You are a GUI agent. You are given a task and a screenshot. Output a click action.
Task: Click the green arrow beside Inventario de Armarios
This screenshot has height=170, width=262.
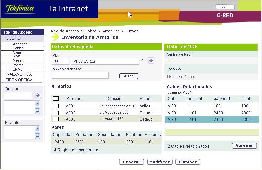point(55,37)
